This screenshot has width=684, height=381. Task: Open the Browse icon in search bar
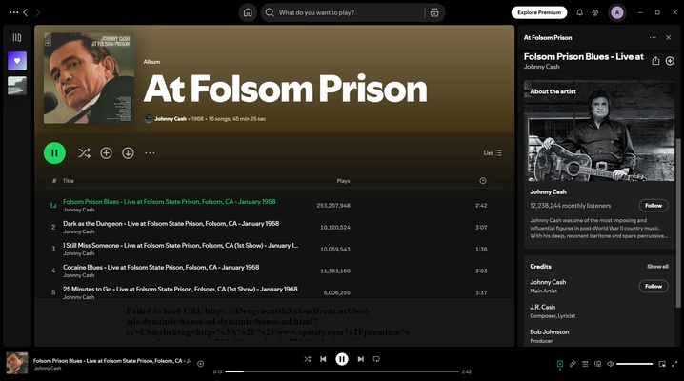point(434,12)
